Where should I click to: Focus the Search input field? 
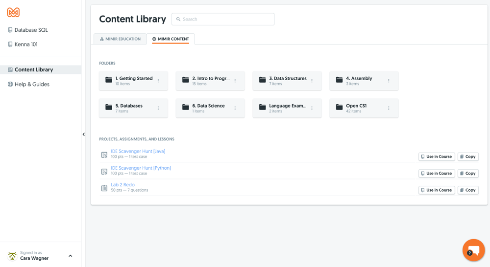click(223, 19)
